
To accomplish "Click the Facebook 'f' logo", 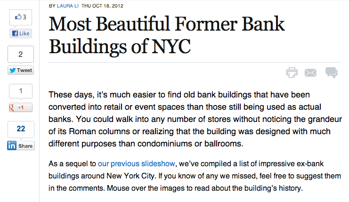I will pyautogui.click(x=15, y=34).
